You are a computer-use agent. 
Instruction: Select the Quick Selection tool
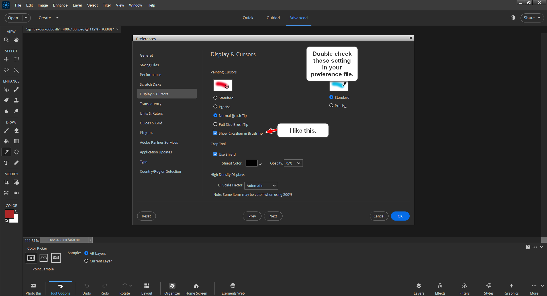pos(16,70)
